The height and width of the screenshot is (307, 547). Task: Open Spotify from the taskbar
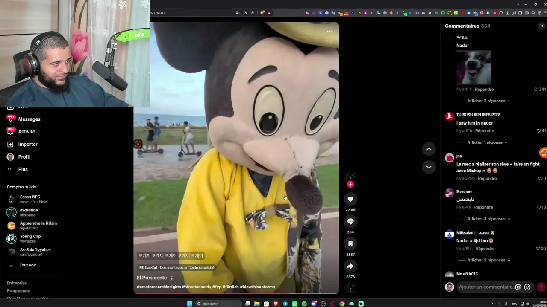304,304
